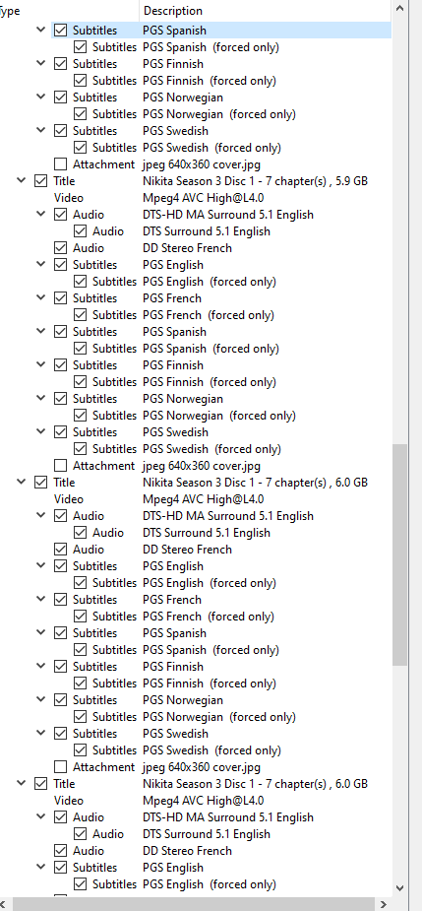Click the vertical scrollbar thumb
Image resolution: width=422 pixels, height=911 pixels.
point(400,554)
